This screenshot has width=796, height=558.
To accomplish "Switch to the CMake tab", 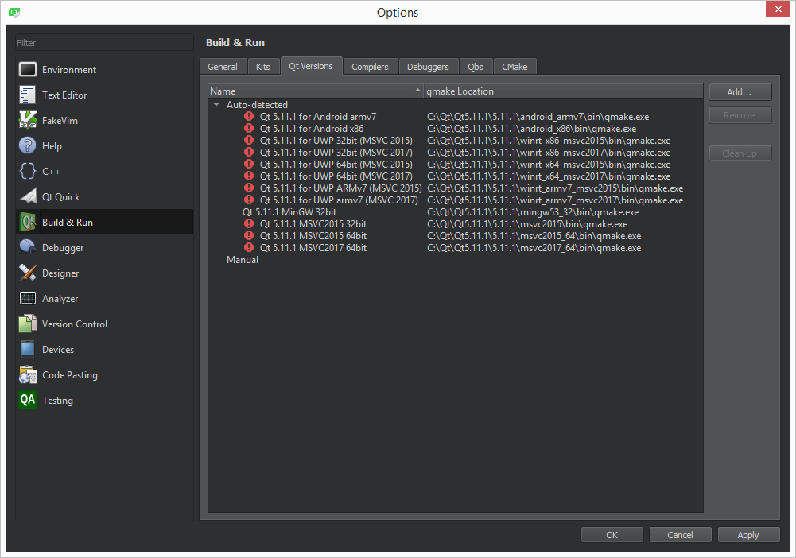I will point(514,67).
